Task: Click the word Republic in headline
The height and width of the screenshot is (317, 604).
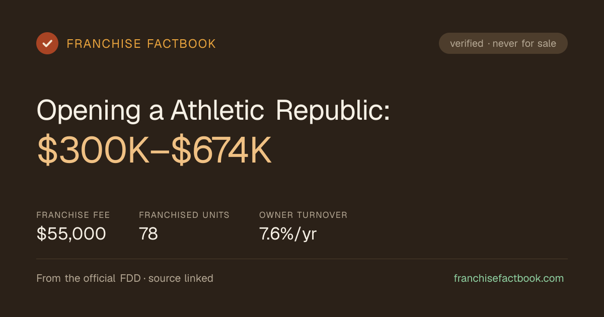Action: (x=333, y=110)
